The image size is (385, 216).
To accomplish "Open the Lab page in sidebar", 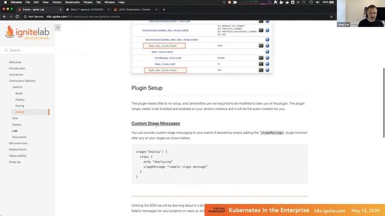I will tap(14, 131).
